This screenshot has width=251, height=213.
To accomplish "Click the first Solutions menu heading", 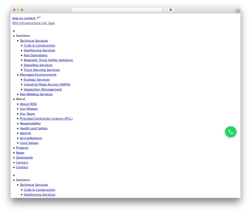I will pos(23,36).
